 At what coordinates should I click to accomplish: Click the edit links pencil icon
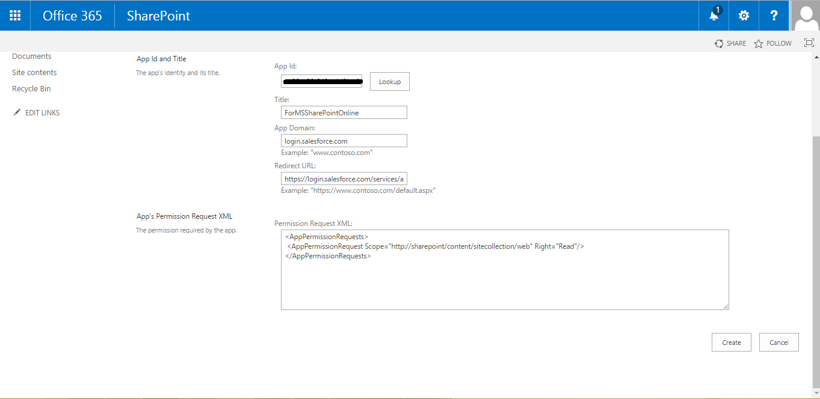(17, 112)
